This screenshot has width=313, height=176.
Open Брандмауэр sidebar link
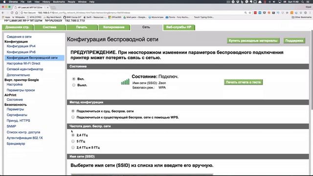coord(16,144)
